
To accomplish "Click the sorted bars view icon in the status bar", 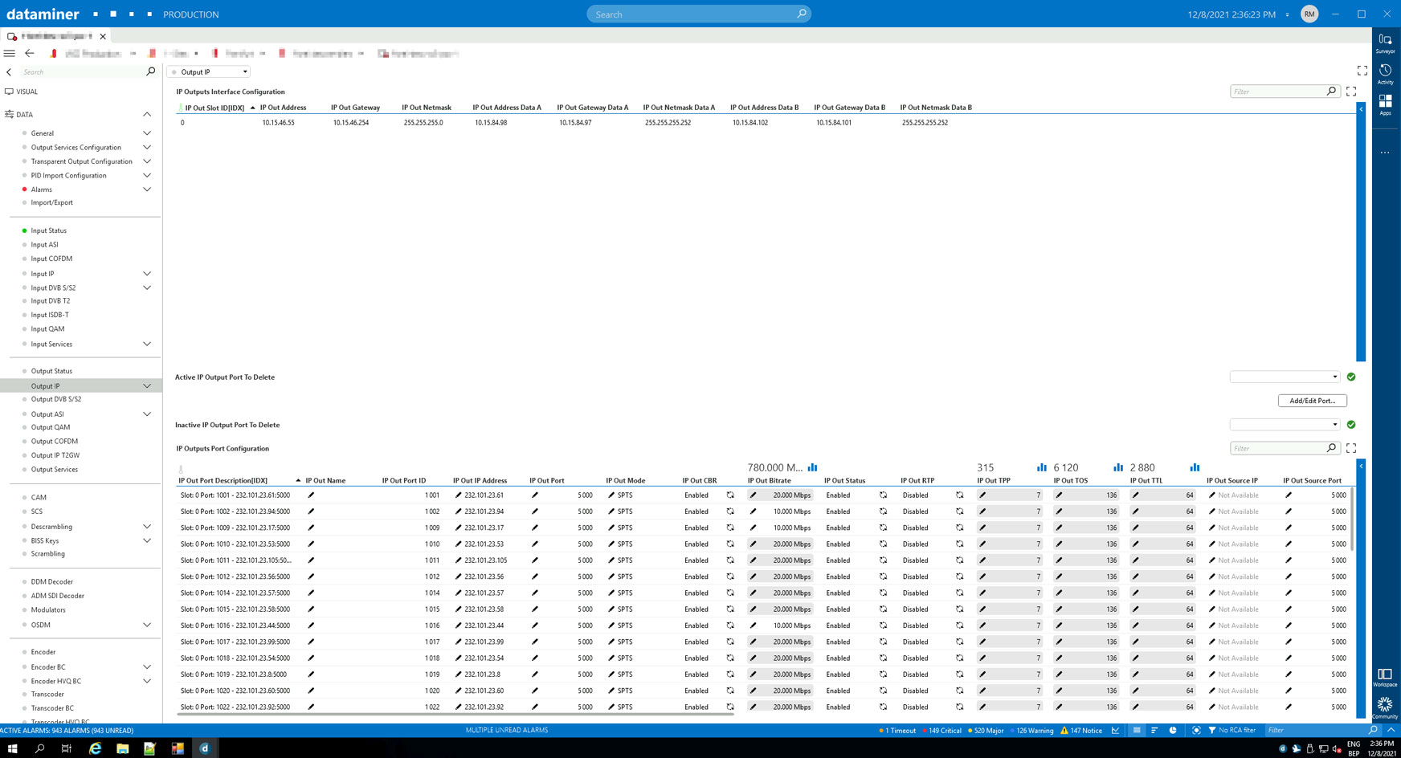I will [1154, 731].
